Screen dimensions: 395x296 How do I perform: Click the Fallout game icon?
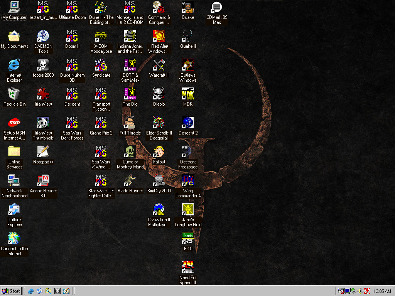pos(159,152)
